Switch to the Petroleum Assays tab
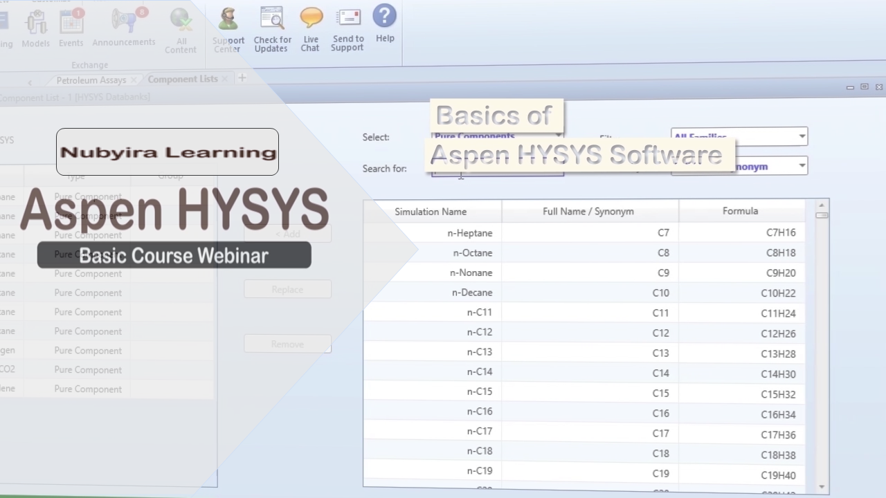886x498 pixels. [x=91, y=80]
